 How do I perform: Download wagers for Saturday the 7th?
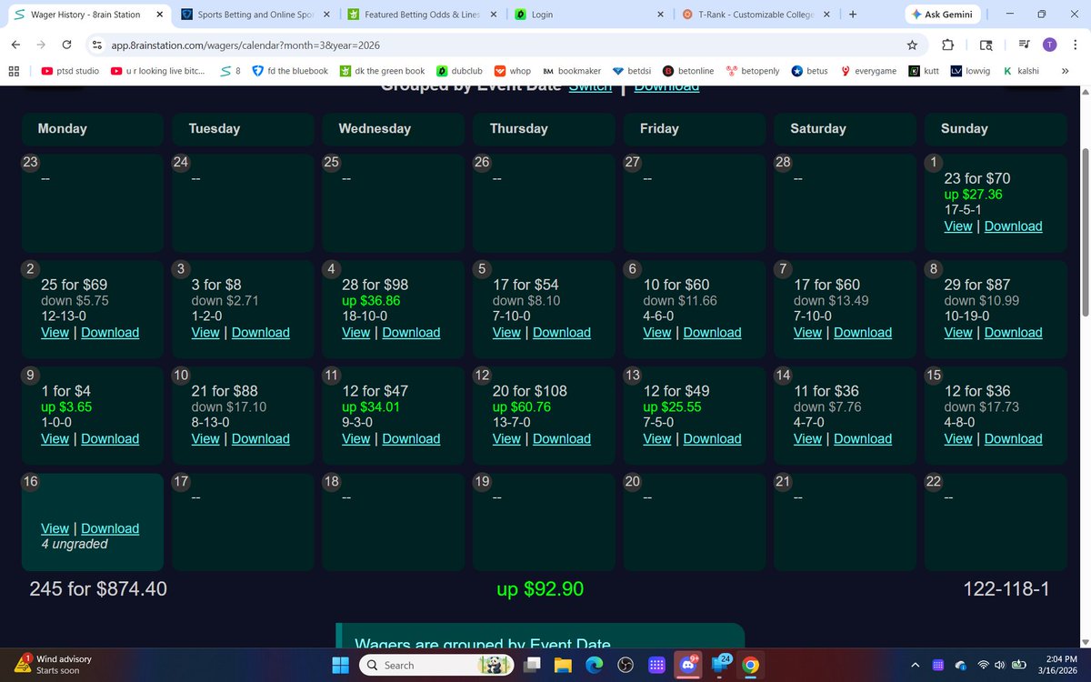coord(863,332)
